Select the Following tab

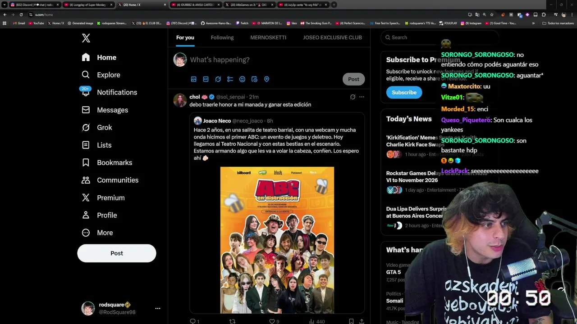[222, 37]
